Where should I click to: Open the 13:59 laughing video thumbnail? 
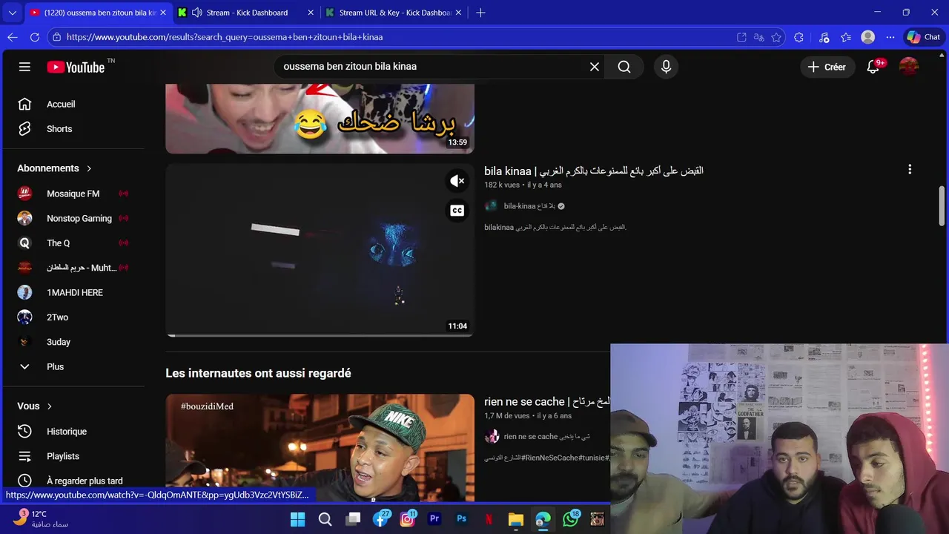coord(320,119)
